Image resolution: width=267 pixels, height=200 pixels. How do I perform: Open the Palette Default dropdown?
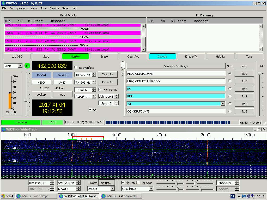coord(112,189)
